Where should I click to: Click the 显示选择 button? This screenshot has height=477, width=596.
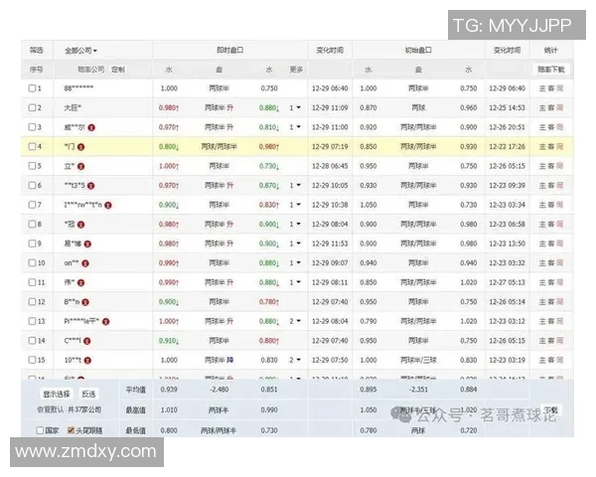[57, 395]
